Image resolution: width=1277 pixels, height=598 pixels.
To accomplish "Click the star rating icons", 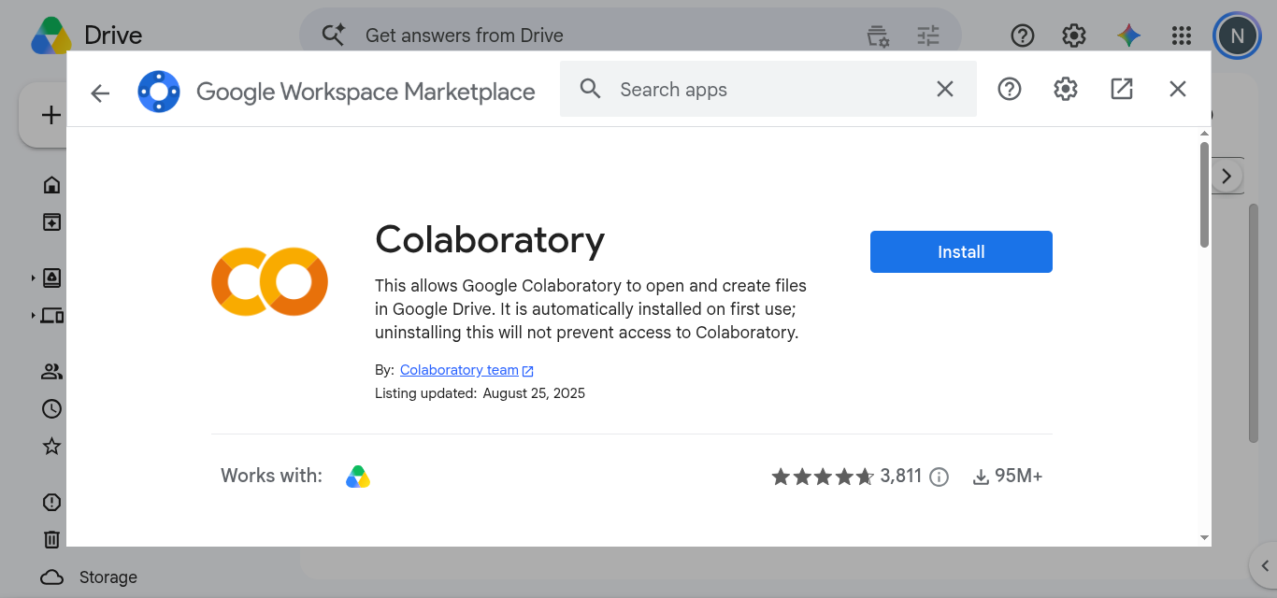I will 823,477.
